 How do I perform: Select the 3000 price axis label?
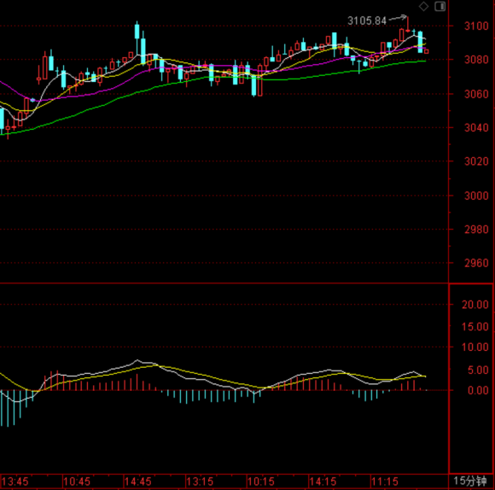tap(476, 196)
